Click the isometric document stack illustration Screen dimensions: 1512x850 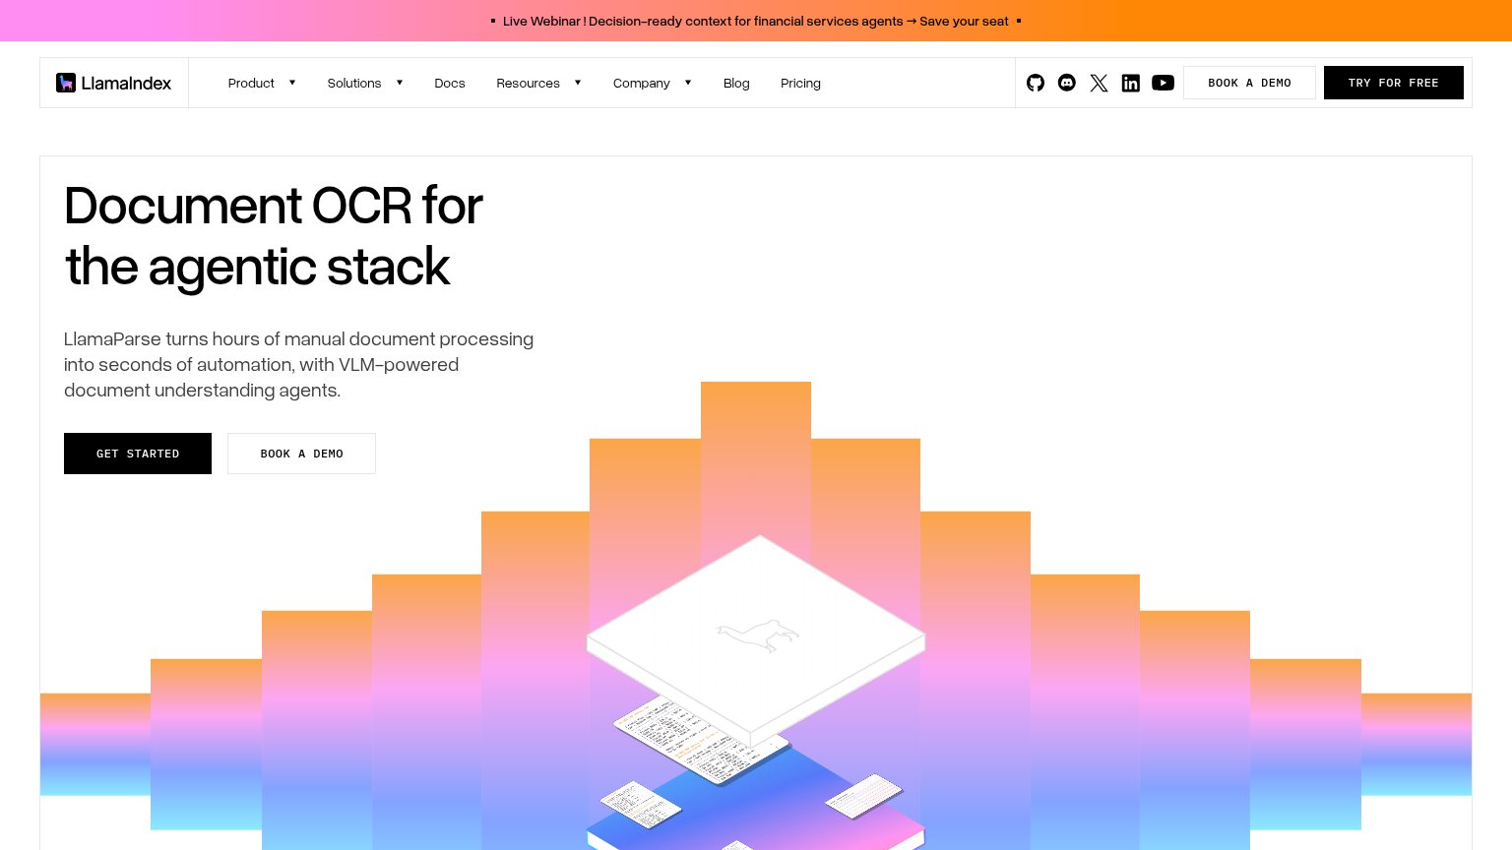click(x=756, y=693)
